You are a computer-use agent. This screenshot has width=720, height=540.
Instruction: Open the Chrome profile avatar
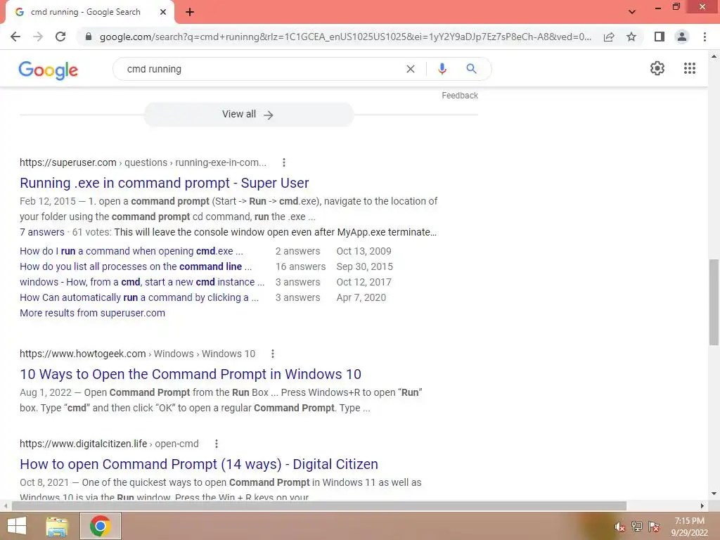(x=682, y=37)
